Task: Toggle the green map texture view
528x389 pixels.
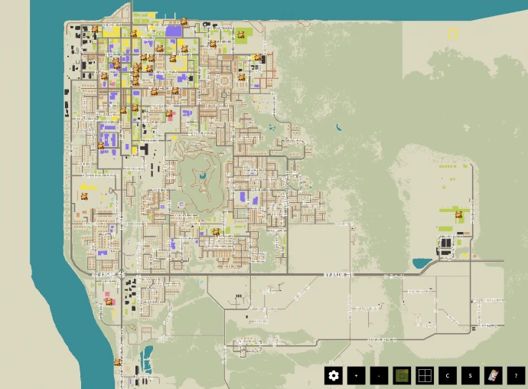Action: (402, 375)
